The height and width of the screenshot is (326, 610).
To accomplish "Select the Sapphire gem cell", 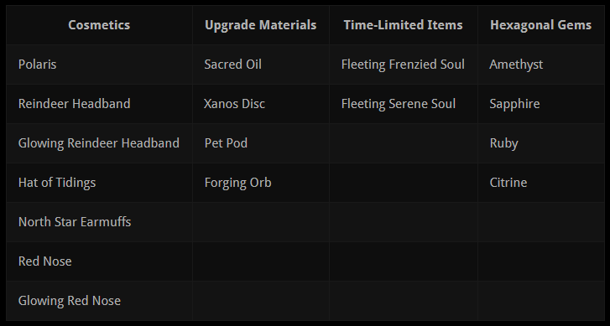I will tap(540, 104).
